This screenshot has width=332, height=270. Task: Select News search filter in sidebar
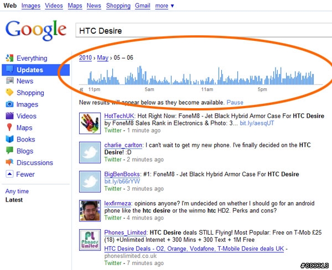pyautogui.click(x=25, y=81)
